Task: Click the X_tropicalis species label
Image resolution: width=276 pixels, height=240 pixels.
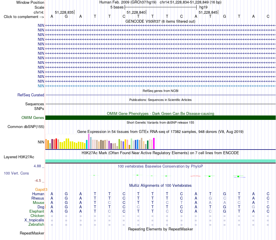Action: (x=34, y=220)
